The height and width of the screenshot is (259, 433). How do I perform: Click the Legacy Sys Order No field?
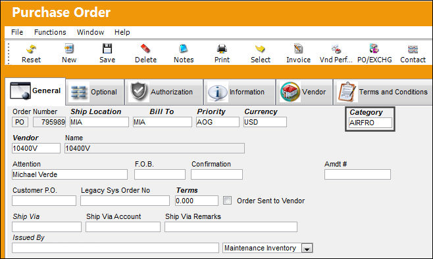tap(125, 201)
